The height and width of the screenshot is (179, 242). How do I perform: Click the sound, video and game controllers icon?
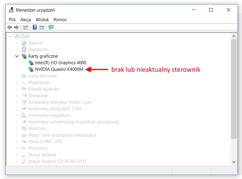(x=24, y=102)
